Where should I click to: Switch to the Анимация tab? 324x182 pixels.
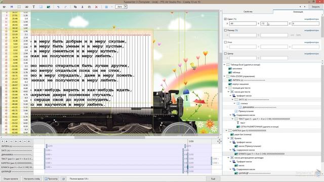(x=298, y=12)
